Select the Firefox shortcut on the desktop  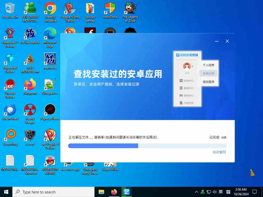tap(30, 87)
